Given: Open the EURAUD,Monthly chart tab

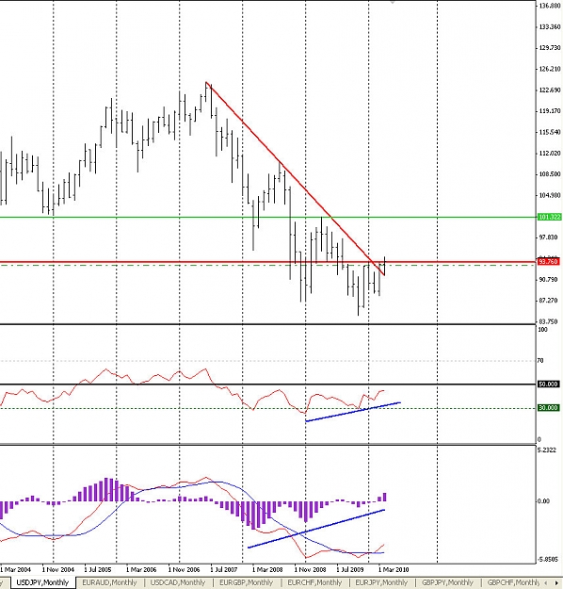Looking at the screenshot, I should click(x=109, y=582).
